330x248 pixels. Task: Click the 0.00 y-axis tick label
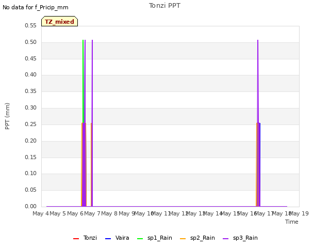[x=31, y=206]
